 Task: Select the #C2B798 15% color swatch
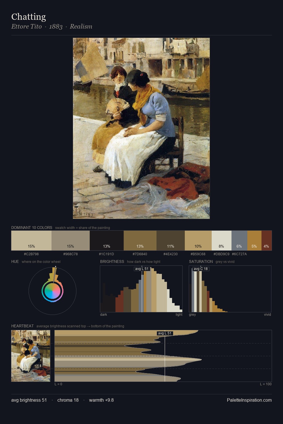31,241
